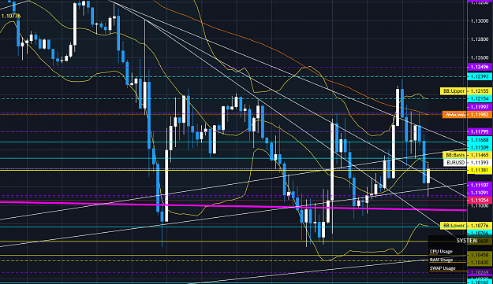Select the yellow 1.12155 price value

click(x=480, y=91)
